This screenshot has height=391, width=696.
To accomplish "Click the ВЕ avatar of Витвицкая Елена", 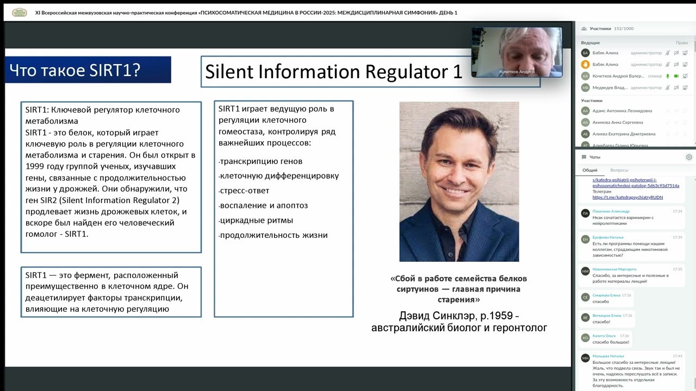I will [585, 317].
